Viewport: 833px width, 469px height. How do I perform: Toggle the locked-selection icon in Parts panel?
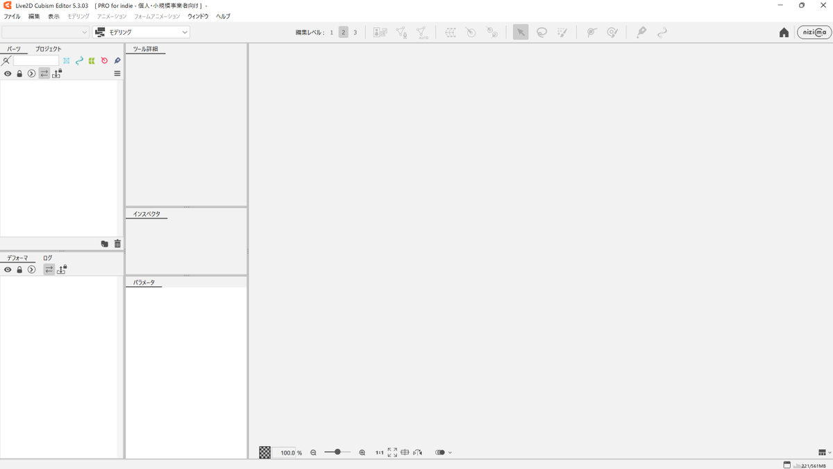[x=57, y=73]
